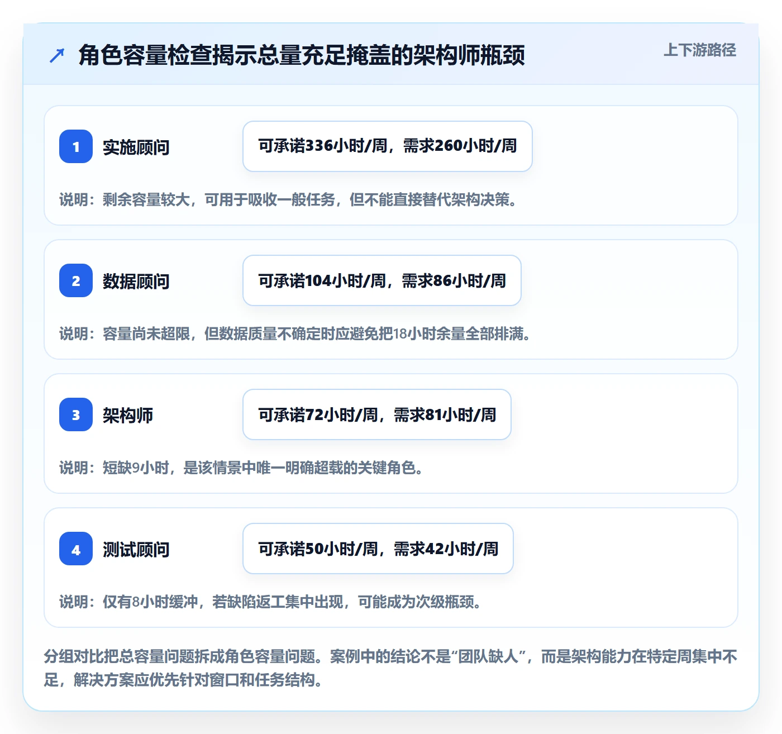Click the 可承诺104小时/周，需求86小时/周 pill
The width and height of the screenshot is (782, 734).
coord(382,280)
